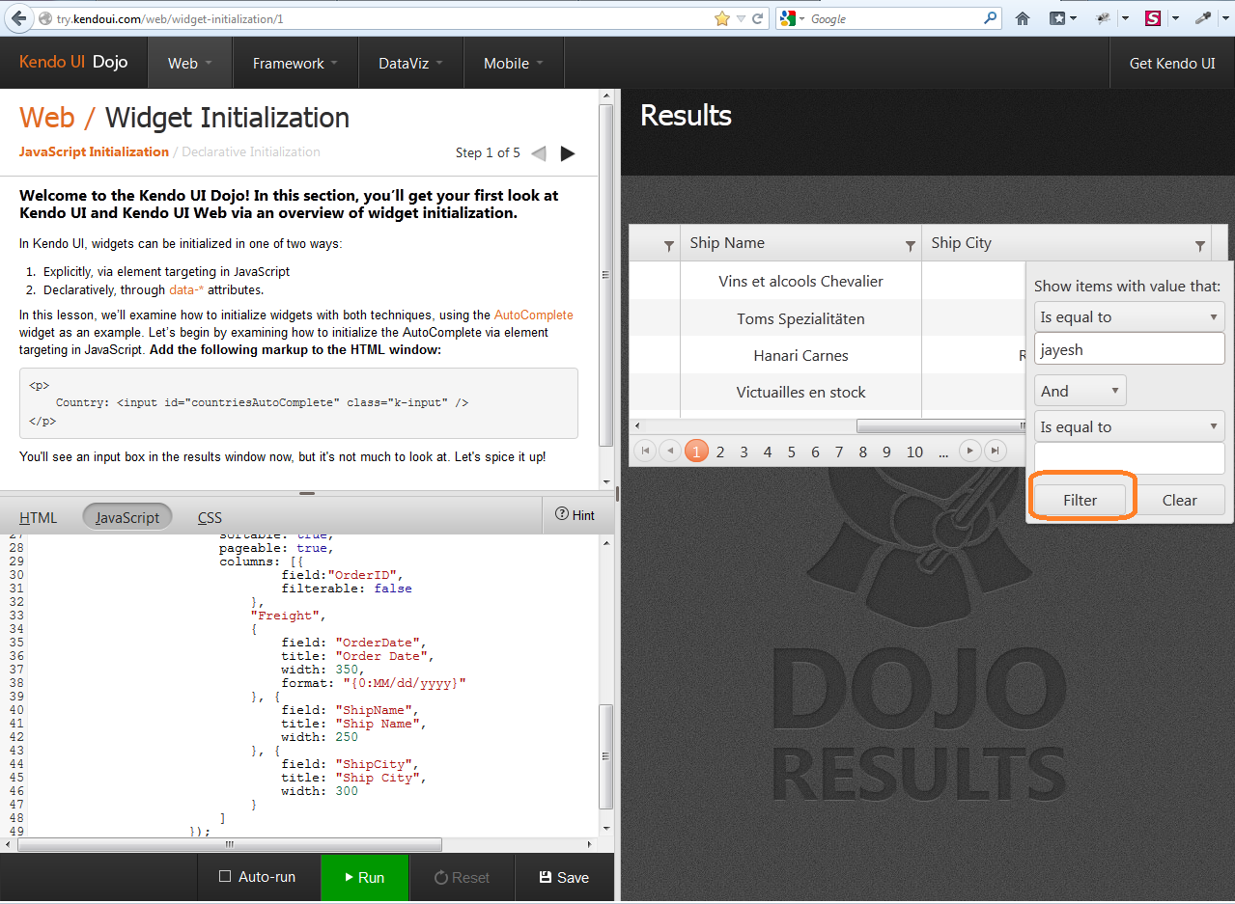
Task: Open the Hint button
Action: point(575,515)
